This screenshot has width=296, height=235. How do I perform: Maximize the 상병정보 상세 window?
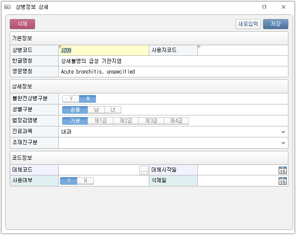[x=264, y=7]
